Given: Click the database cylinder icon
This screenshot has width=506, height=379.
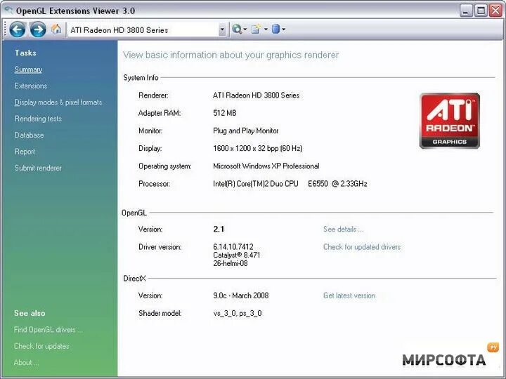Looking at the screenshot, I should click(x=275, y=29).
